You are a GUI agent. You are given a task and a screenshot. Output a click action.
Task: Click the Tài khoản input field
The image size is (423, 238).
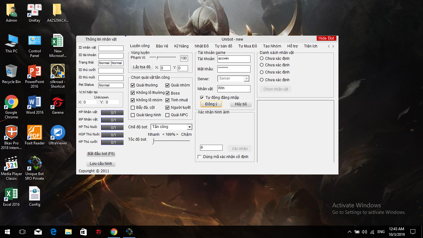pos(234,59)
